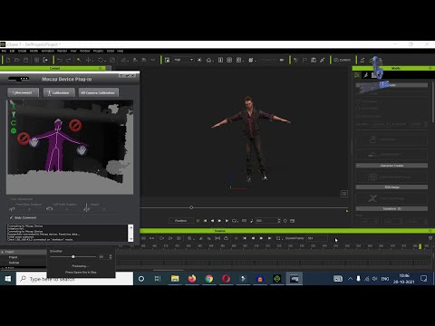Click the mini viewport icon in viewport corner
Viewport: 435px width, 326px height.
click(x=343, y=194)
